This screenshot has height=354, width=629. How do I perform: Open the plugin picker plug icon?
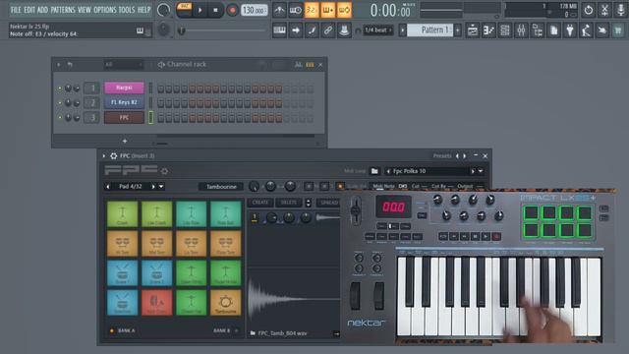click(570, 30)
